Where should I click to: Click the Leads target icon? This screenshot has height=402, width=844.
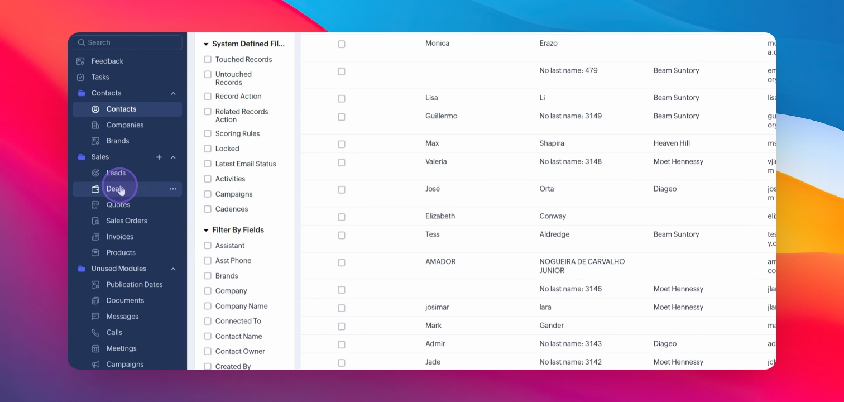pyautogui.click(x=95, y=173)
